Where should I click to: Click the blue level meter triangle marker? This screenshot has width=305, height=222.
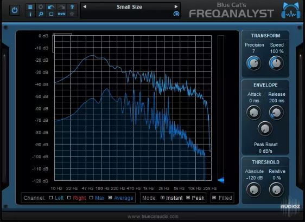pyautogui.click(x=221, y=180)
